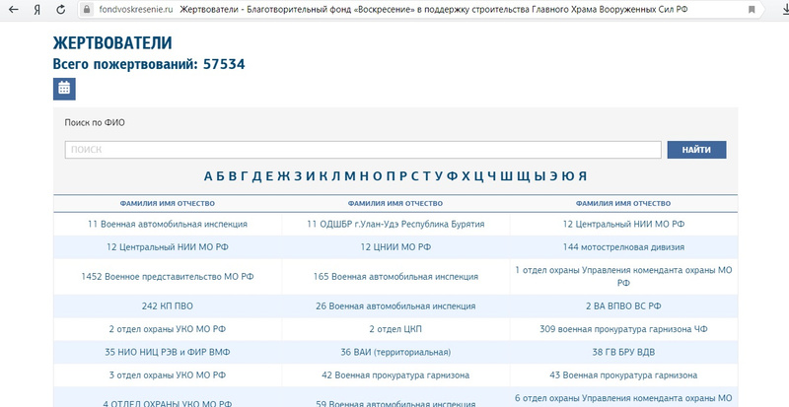Select cell 42 Военная прокуратура гарнизона

[395, 375]
